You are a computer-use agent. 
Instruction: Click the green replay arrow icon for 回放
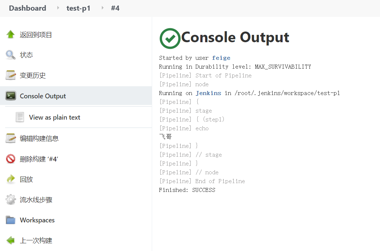(x=11, y=179)
